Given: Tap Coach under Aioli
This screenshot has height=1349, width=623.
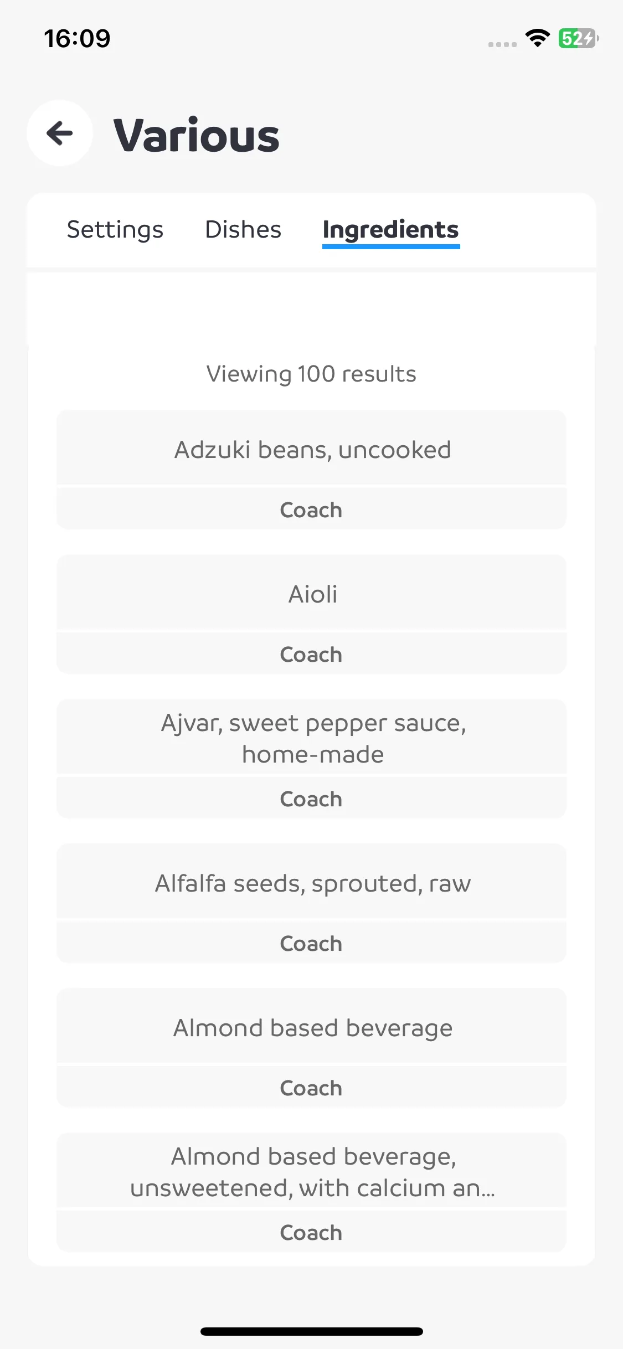Looking at the screenshot, I should (x=311, y=653).
